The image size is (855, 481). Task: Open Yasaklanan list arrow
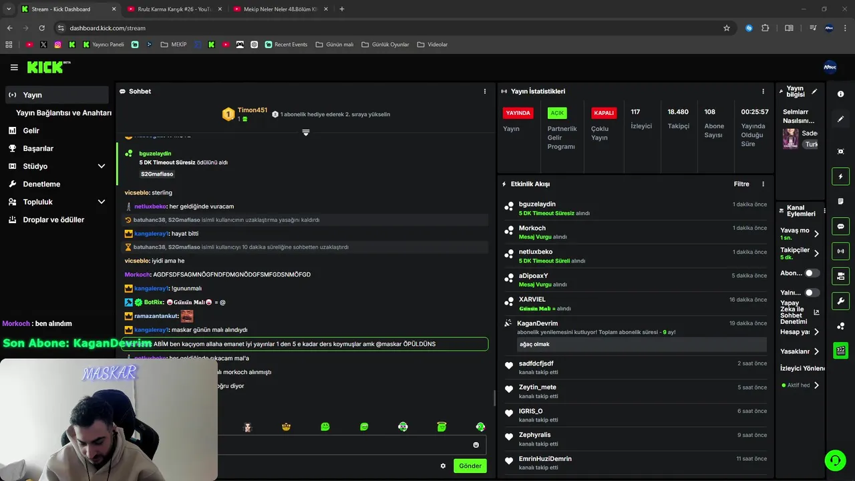tap(816, 351)
